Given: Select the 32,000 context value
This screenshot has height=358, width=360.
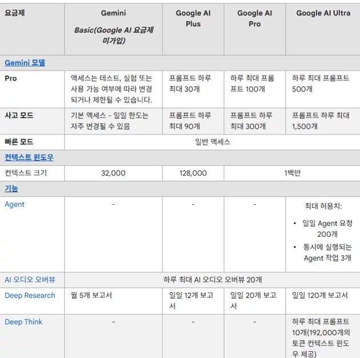Looking at the screenshot, I should coord(113,173).
